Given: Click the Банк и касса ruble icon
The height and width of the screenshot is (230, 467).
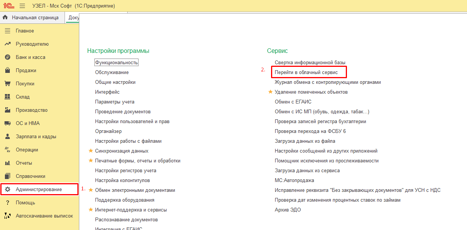Looking at the screenshot, I should (7, 57).
